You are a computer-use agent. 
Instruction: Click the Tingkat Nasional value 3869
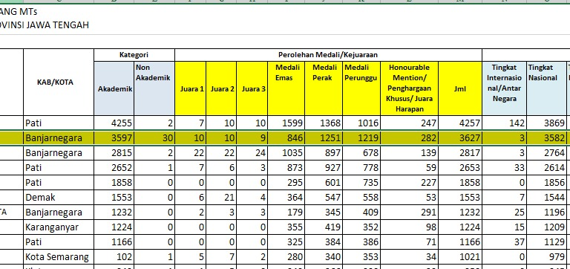[547, 123]
